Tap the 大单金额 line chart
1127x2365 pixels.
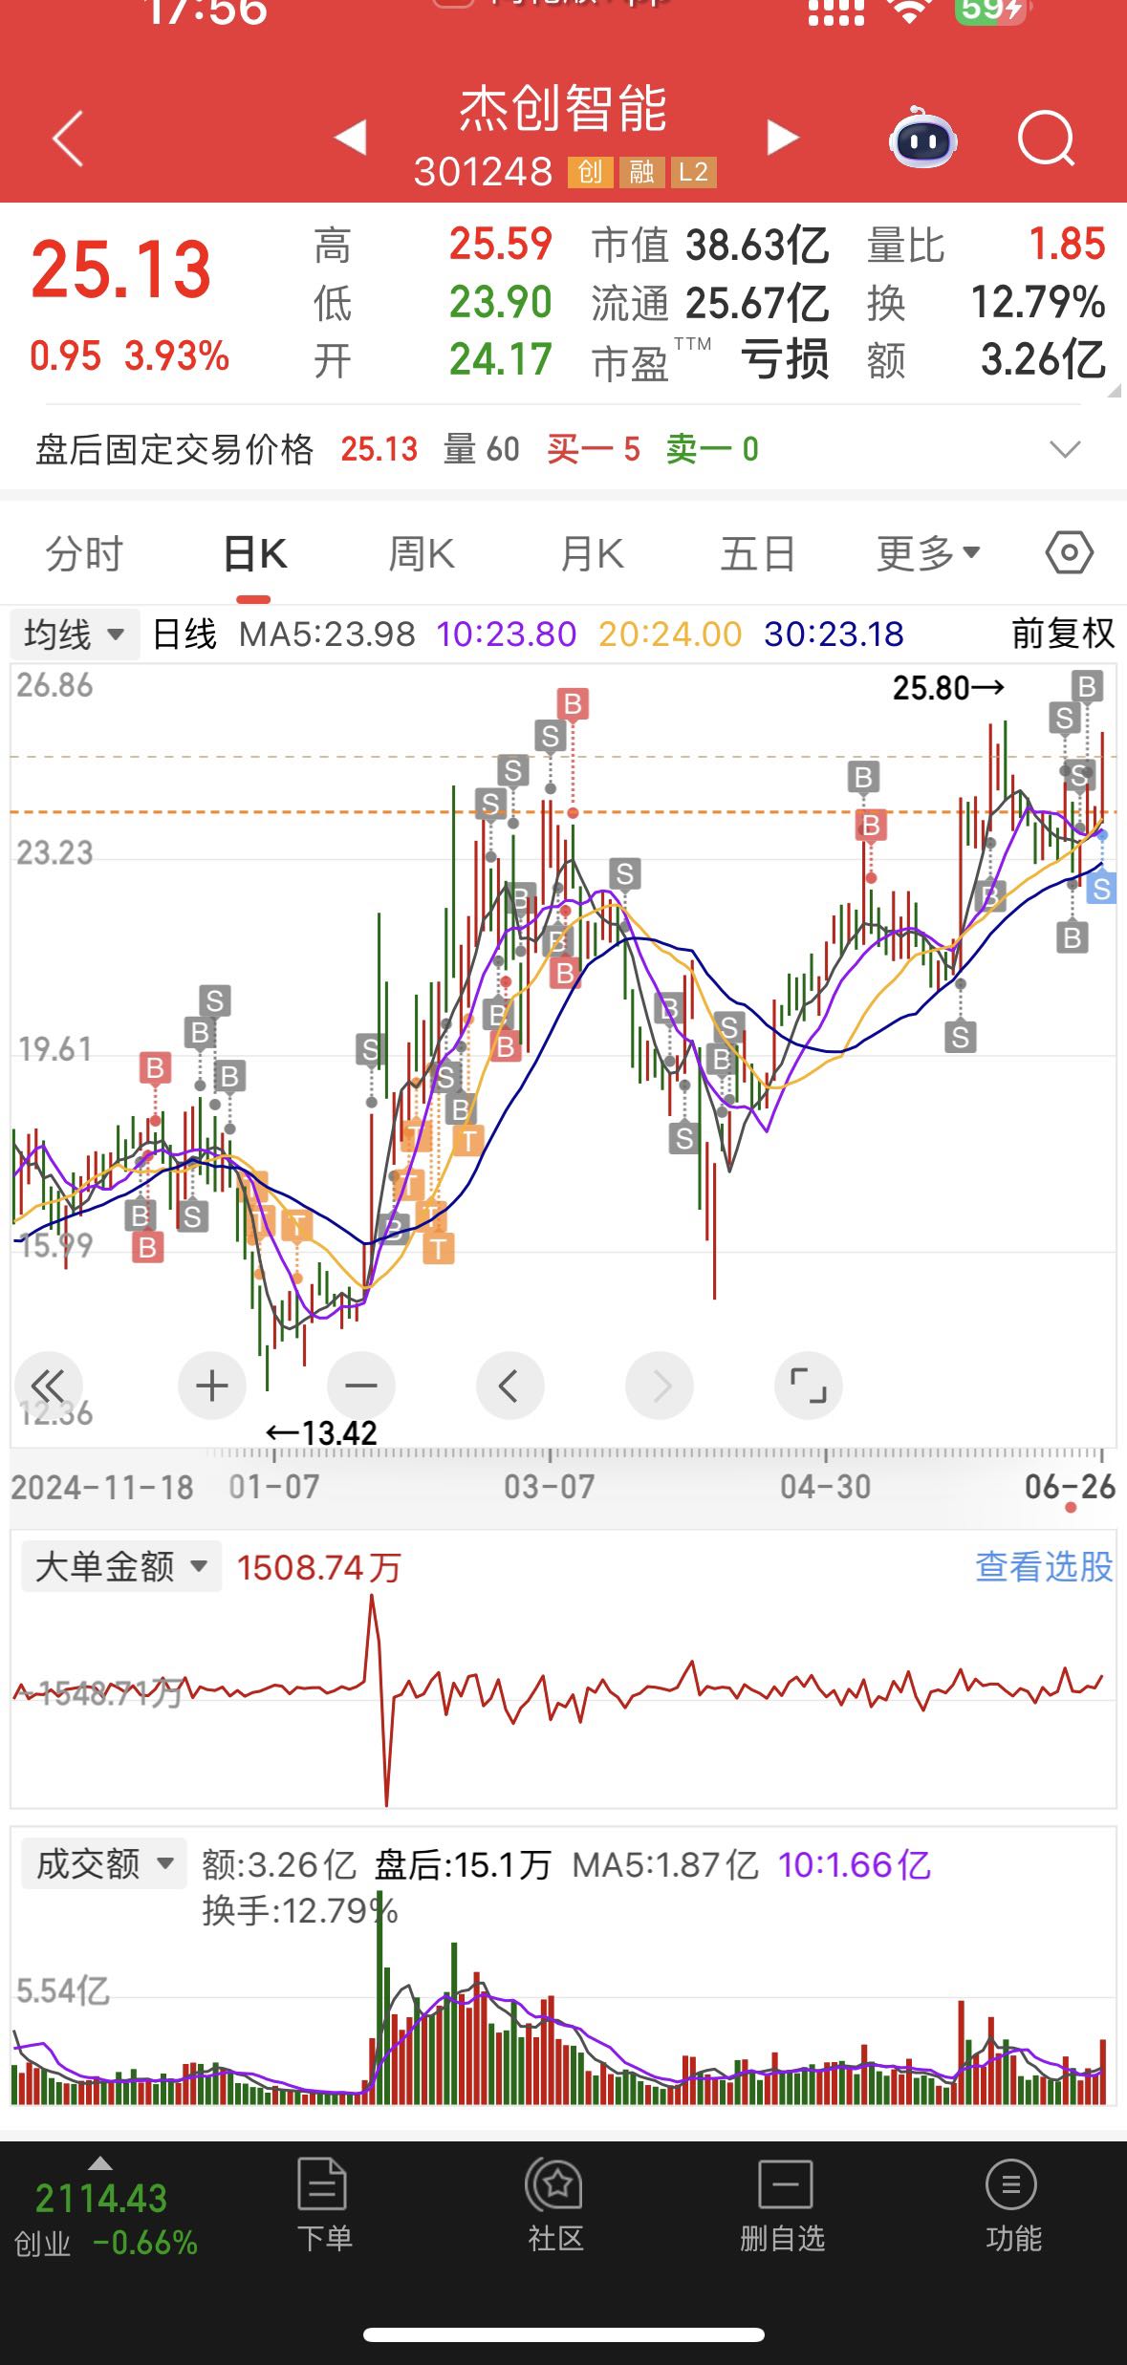563,1701
